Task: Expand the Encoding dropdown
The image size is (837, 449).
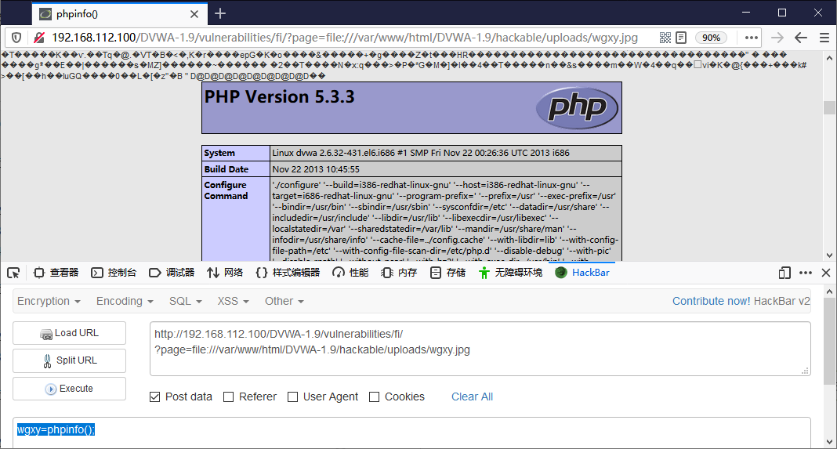Action: (x=125, y=301)
